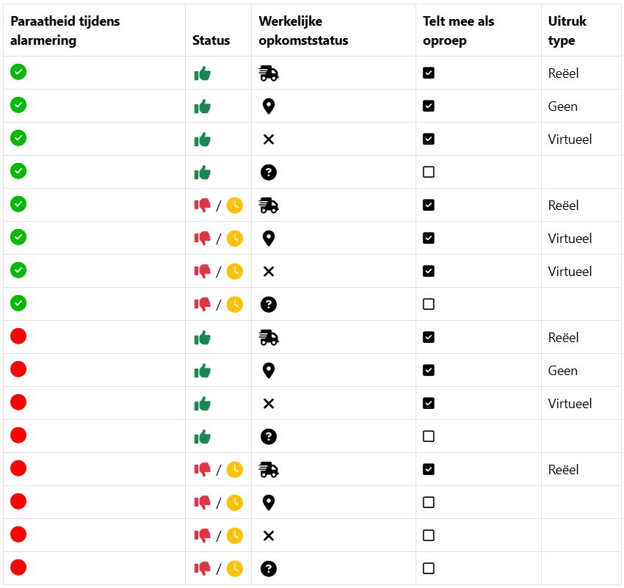Click yellow clock in red-dot row with truck
Viewport: 624px width, 588px height.
click(x=234, y=470)
